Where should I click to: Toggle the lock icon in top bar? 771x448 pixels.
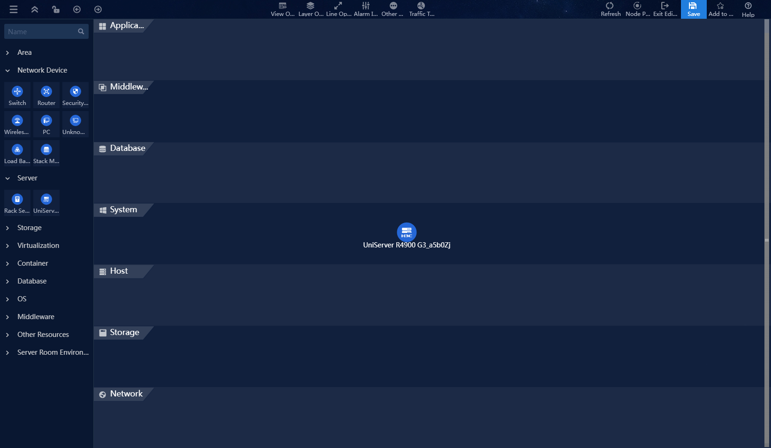(x=56, y=9)
